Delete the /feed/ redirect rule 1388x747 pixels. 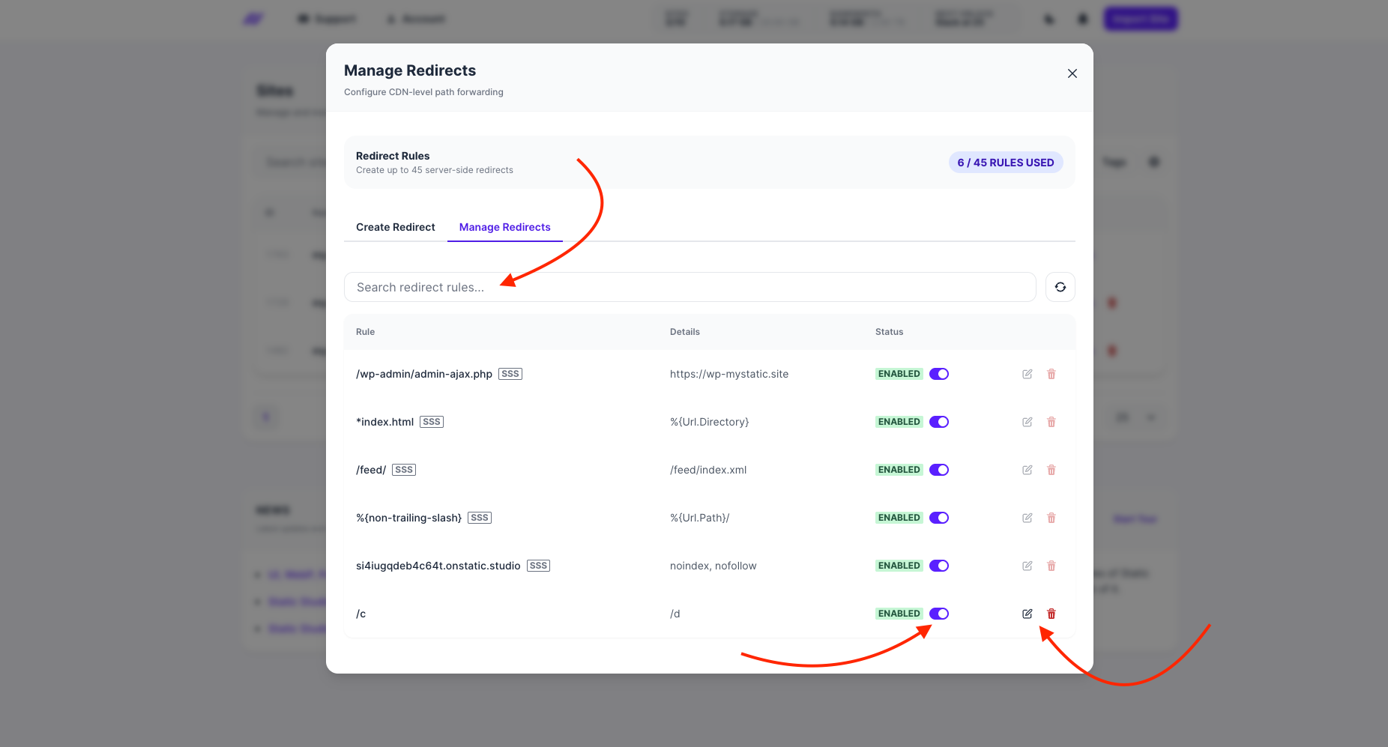click(x=1051, y=470)
